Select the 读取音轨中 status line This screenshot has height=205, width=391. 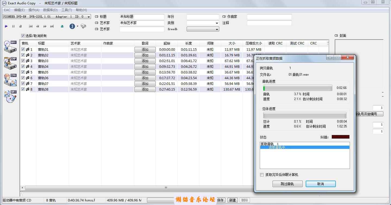tap(305, 147)
